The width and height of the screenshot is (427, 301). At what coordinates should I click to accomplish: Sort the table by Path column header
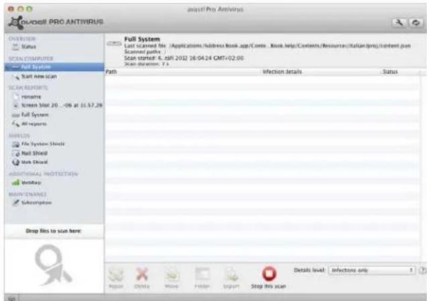(x=111, y=72)
